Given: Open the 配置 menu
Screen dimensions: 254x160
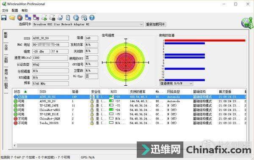Looking at the screenshot, I should click(15, 11).
